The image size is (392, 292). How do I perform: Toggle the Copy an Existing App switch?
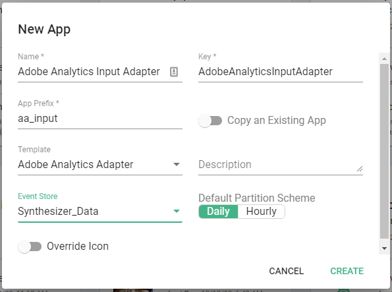210,121
